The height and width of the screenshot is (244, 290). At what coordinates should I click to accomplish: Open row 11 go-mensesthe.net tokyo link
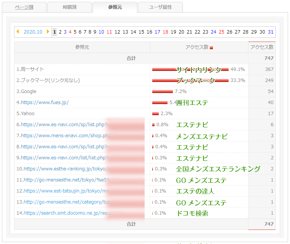point(67,180)
